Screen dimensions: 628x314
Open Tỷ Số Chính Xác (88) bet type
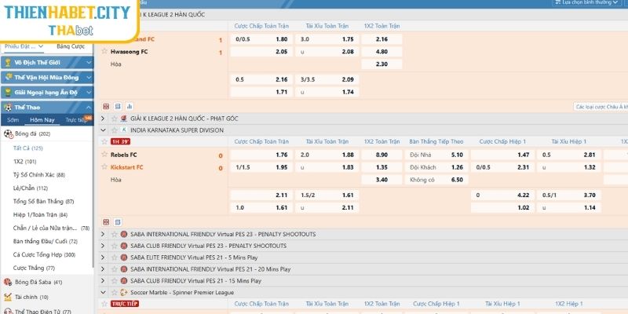tap(38, 174)
